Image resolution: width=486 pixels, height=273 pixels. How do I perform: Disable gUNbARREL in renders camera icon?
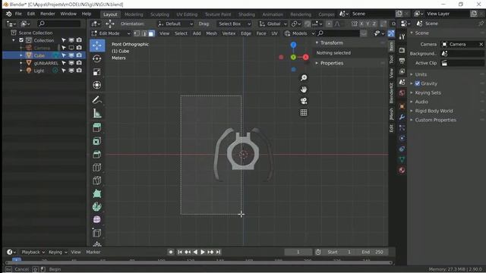pyautogui.click(x=79, y=63)
